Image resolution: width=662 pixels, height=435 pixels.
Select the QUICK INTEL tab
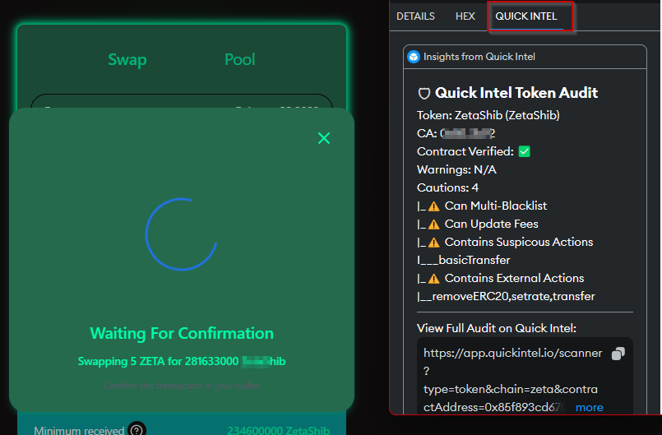pos(526,16)
